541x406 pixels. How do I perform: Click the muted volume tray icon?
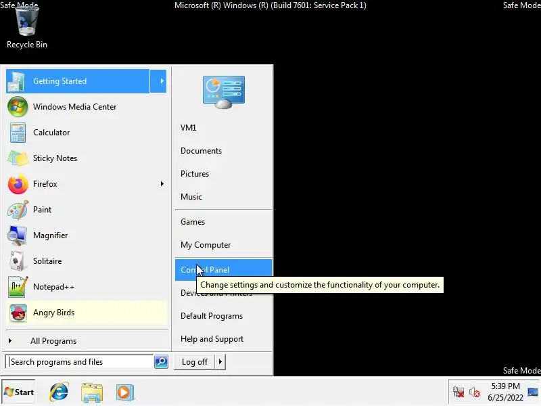[475, 392]
